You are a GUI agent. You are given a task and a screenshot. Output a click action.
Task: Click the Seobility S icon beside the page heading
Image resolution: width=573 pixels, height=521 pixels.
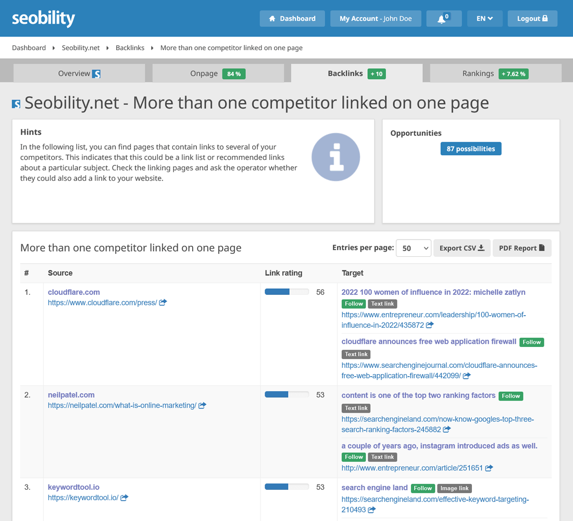(x=16, y=104)
